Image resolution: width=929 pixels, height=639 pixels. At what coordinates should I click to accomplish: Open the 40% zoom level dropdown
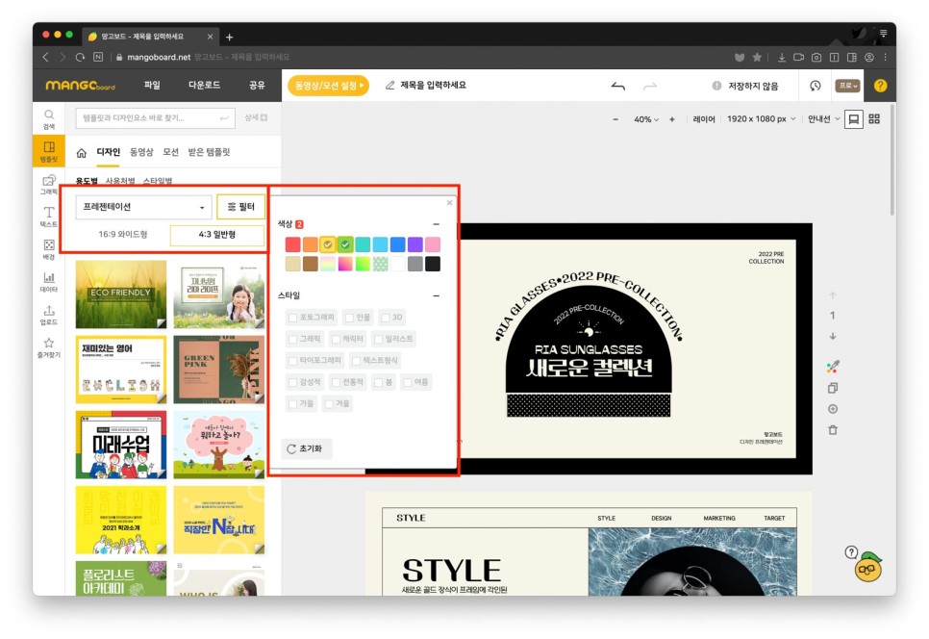tap(646, 119)
